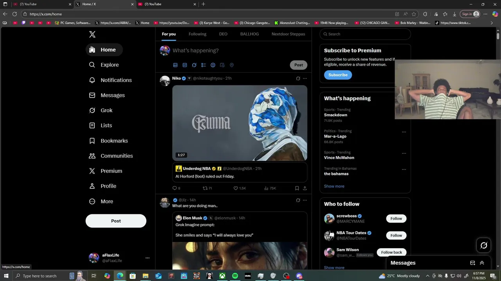Open Communities in the sidebar
This screenshot has width=501, height=281.
(111, 156)
